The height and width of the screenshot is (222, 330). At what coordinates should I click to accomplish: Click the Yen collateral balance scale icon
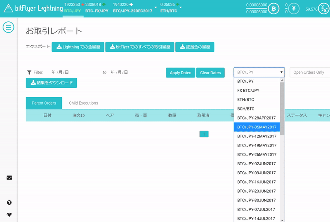pos(324,9)
